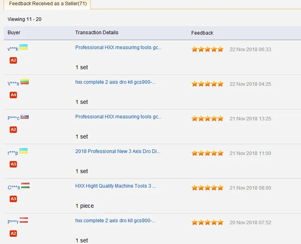Image resolution: width=301 pixels, height=244 pixels.
Task: Open the Feedback Received as a Seller tab
Action: point(48,4)
